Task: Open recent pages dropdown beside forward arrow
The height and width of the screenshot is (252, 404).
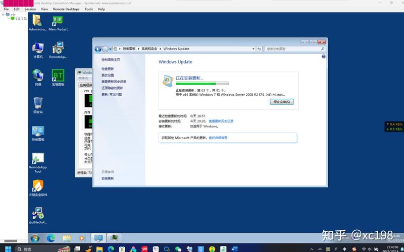Action: click(110, 49)
